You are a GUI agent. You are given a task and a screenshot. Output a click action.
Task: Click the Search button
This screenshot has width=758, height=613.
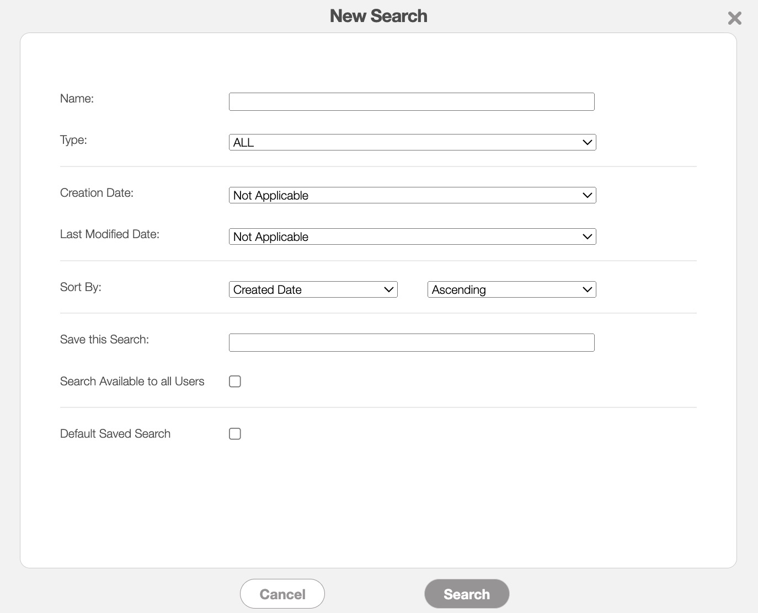pyautogui.click(x=466, y=594)
